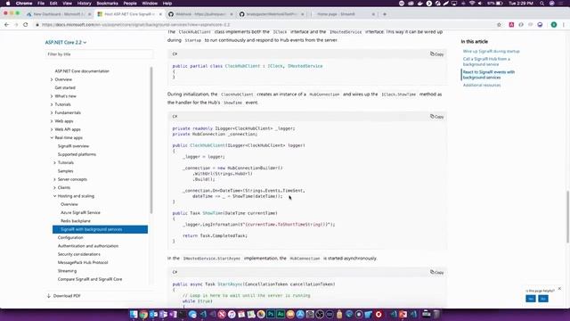Viewport: 570px width, 321px height.
Task: Collapse the Hosting and scaling node
Action: pos(54,196)
